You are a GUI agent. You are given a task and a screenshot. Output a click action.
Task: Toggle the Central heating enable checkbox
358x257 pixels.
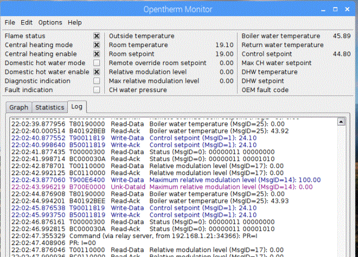coord(97,54)
